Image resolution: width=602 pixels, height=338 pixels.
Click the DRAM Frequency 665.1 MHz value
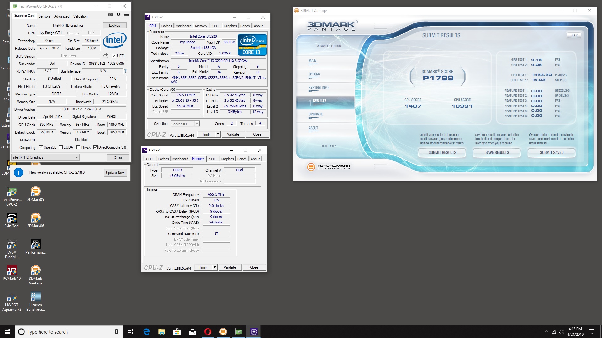[216, 194]
